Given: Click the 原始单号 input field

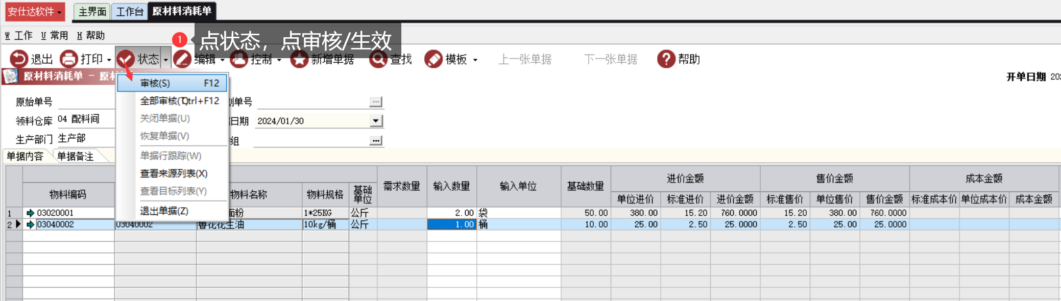Looking at the screenshot, I should coord(86,102).
